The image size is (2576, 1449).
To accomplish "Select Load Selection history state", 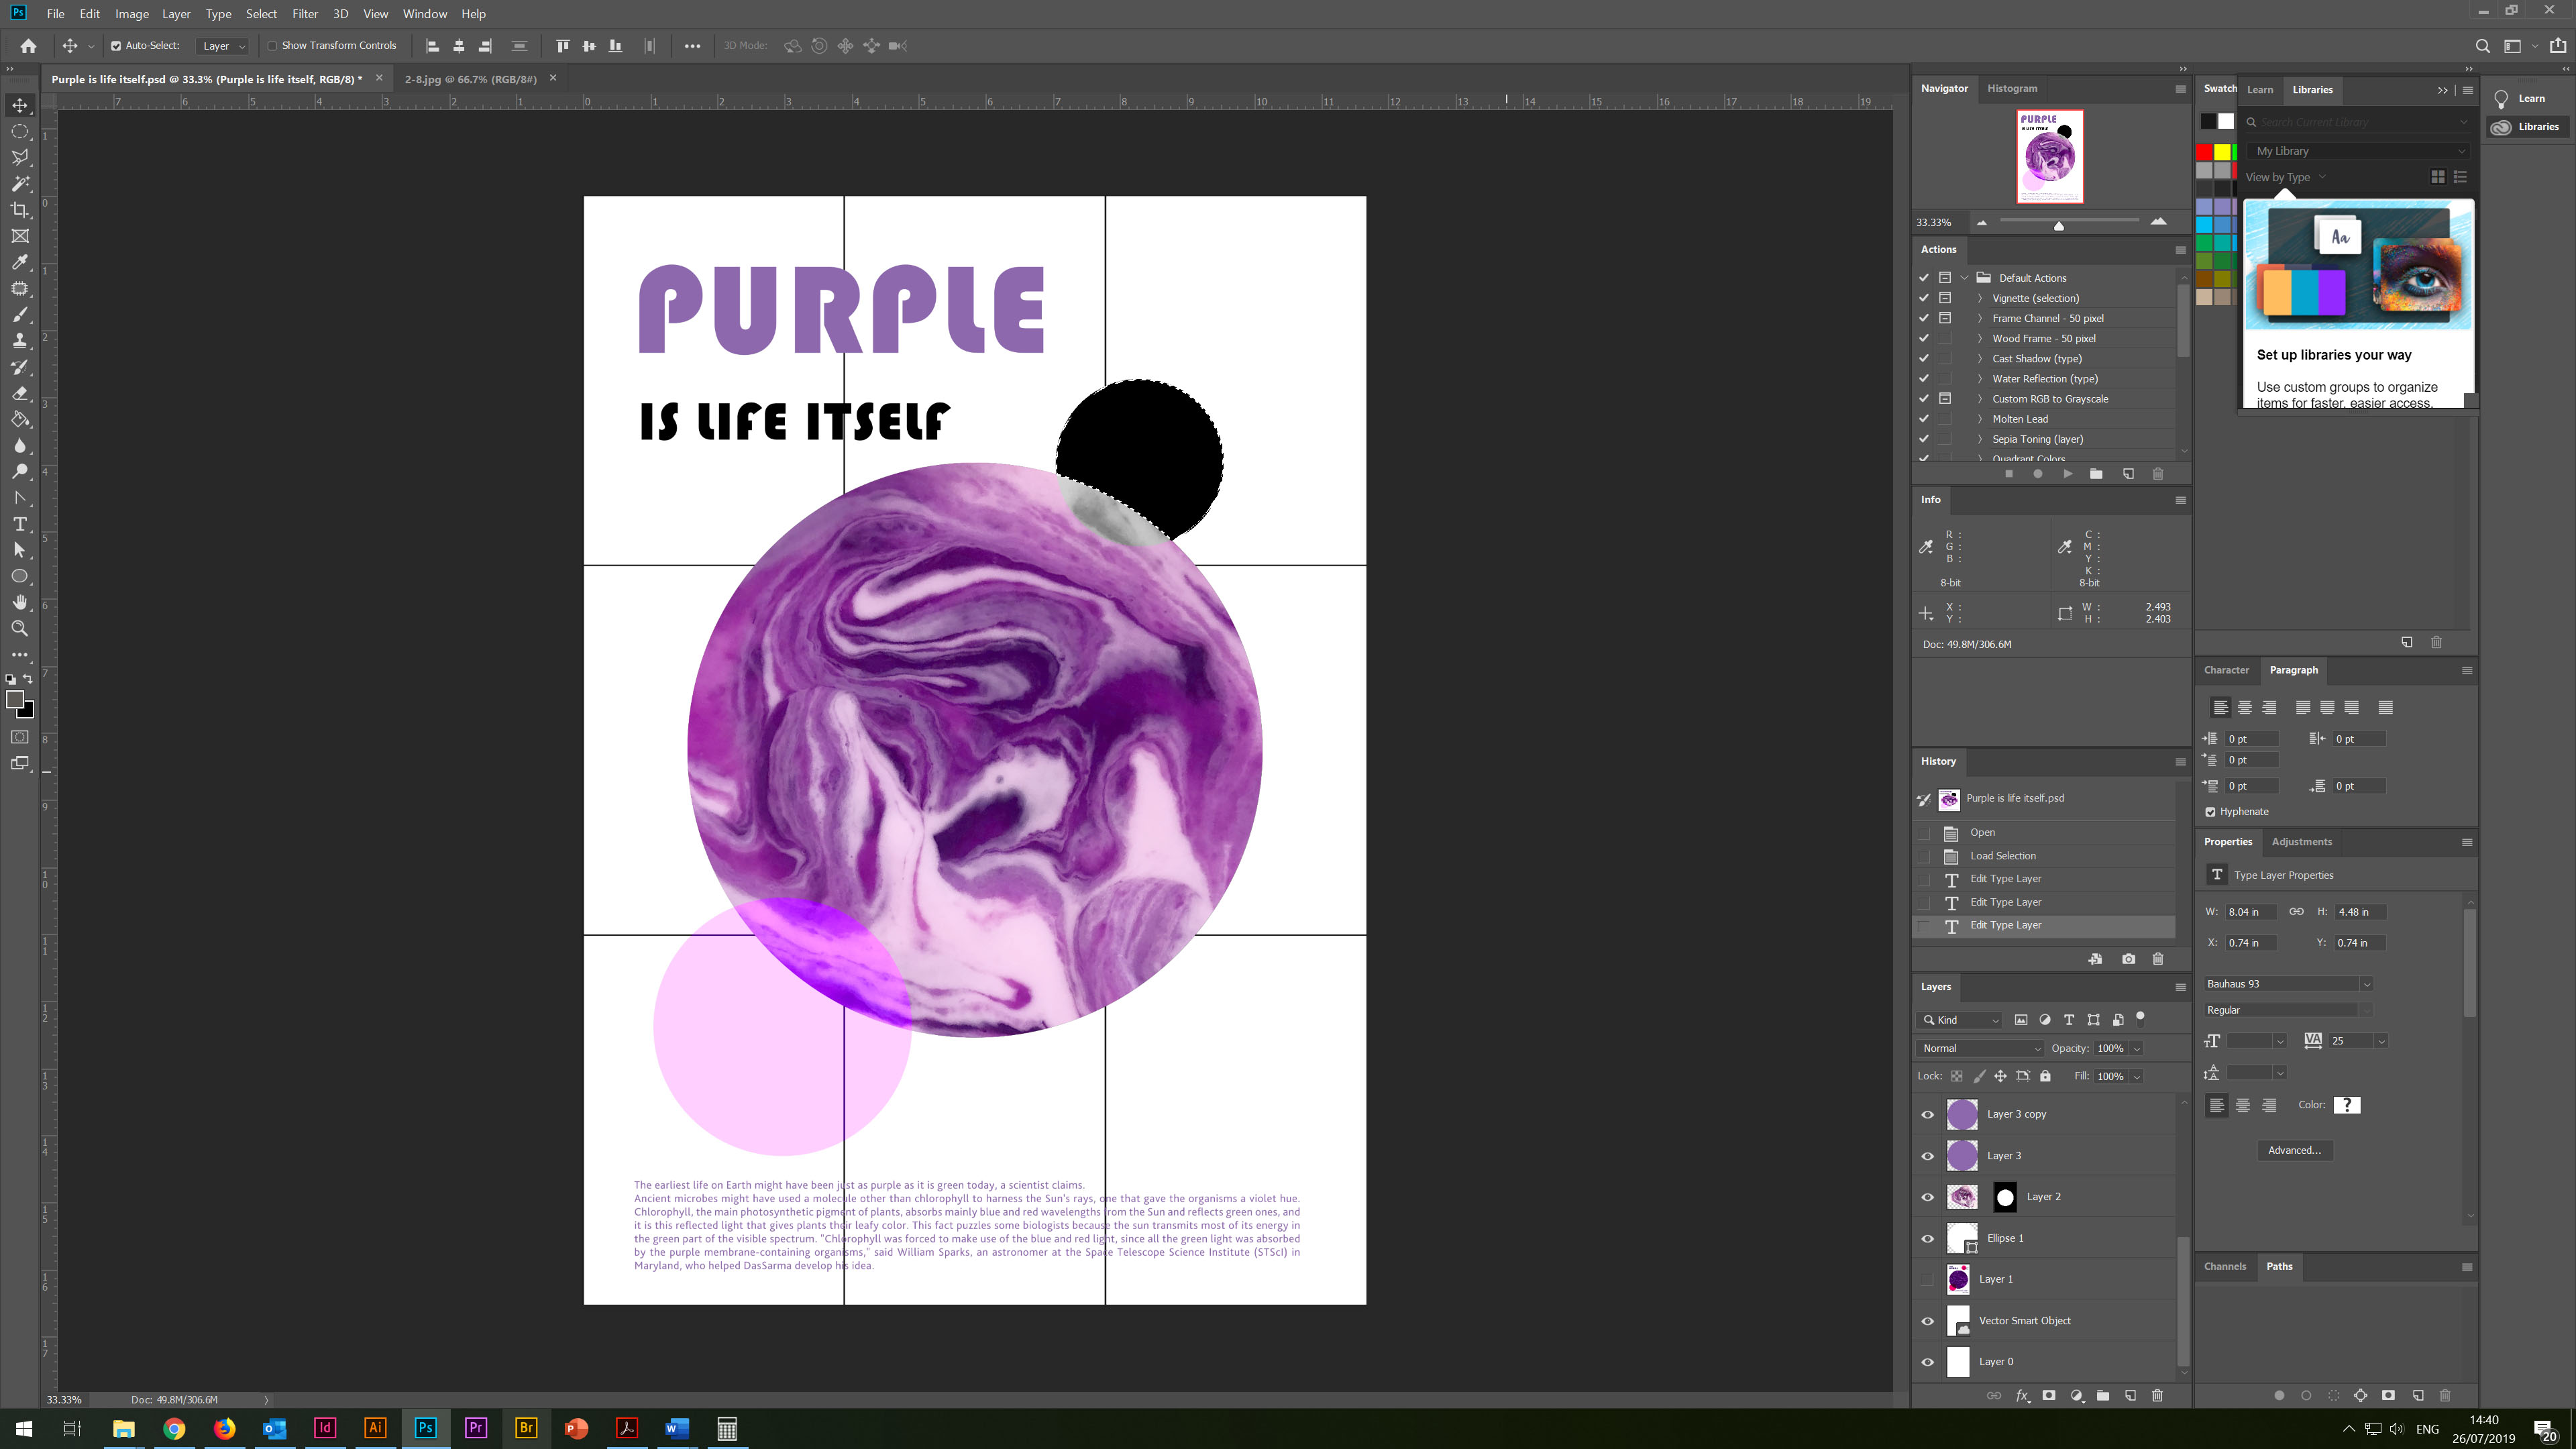I will pos(2002,856).
